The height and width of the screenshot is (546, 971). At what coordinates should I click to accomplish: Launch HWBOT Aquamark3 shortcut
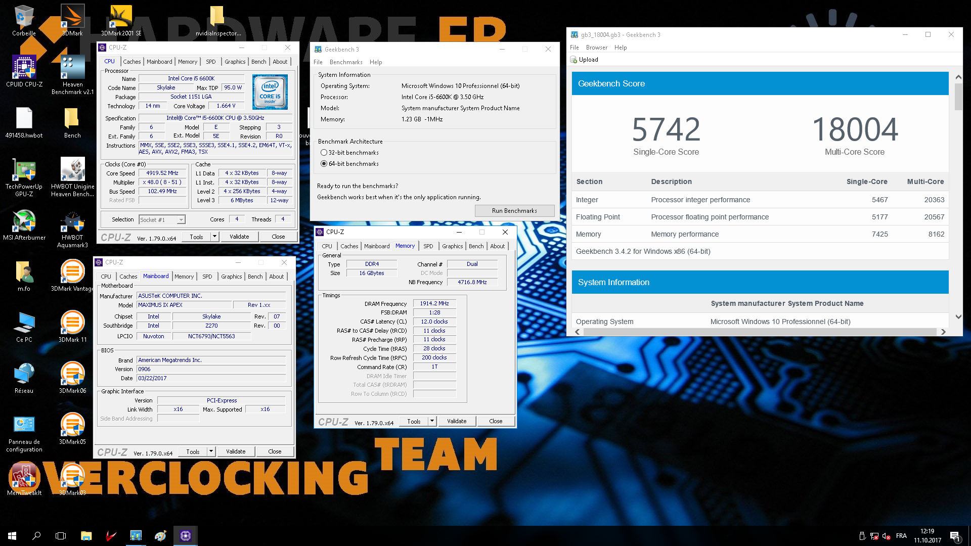pyautogui.click(x=72, y=228)
